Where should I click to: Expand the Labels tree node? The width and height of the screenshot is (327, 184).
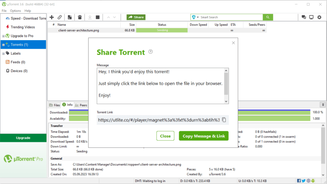click(x=4, y=53)
